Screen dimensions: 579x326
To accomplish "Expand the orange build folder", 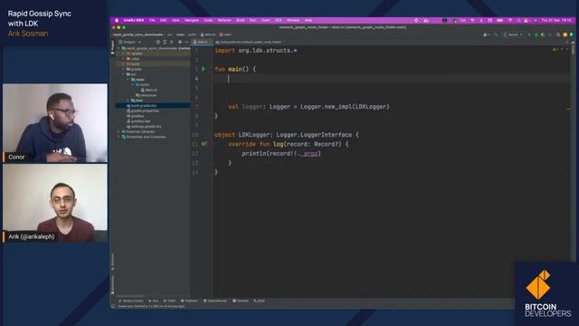I will point(124,64).
